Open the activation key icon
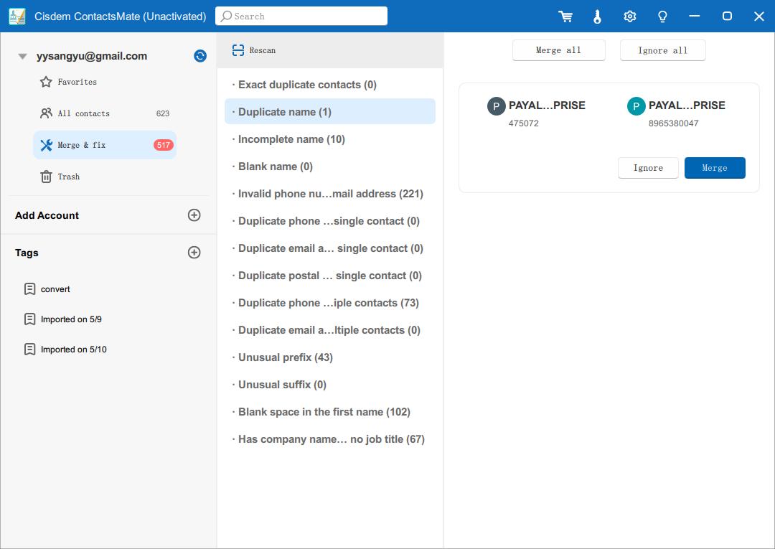The image size is (775, 549). click(x=598, y=17)
